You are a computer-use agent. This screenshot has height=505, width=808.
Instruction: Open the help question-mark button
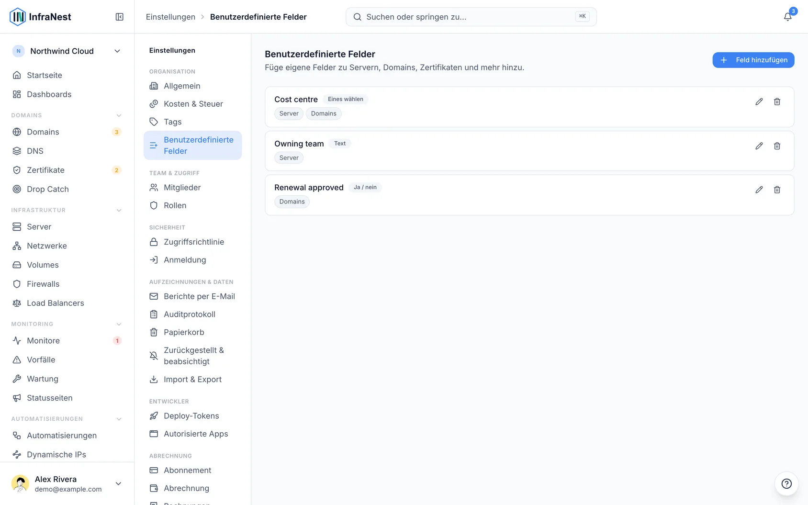click(x=786, y=483)
